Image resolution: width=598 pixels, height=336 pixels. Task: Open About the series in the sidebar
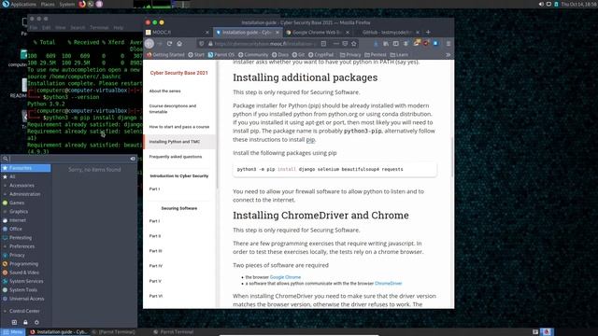point(164,91)
